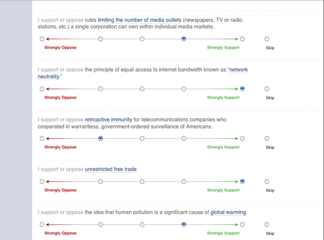The height and width of the screenshot is (240, 324).
Task: Skip the media outlets ownership question
Action: [267, 39]
